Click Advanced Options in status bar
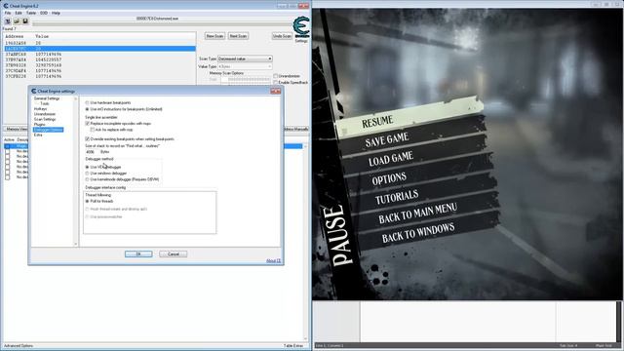 19,346
